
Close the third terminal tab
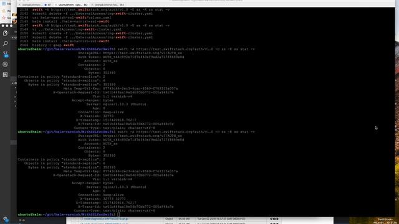click(x=92, y=4)
